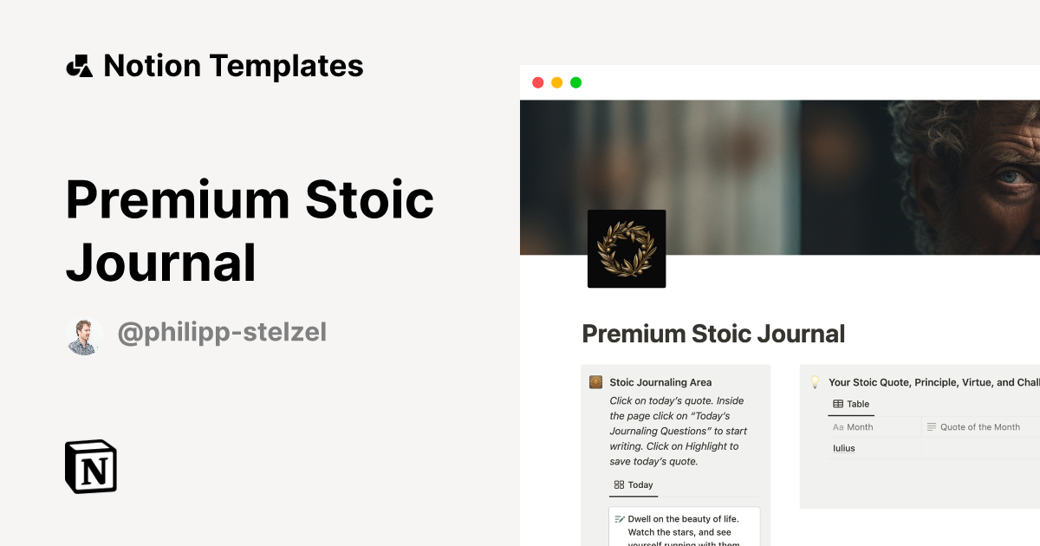Click the Notion cube logo icon
The width and height of the screenshot is (1040, 546).
(x=91, y=466)
